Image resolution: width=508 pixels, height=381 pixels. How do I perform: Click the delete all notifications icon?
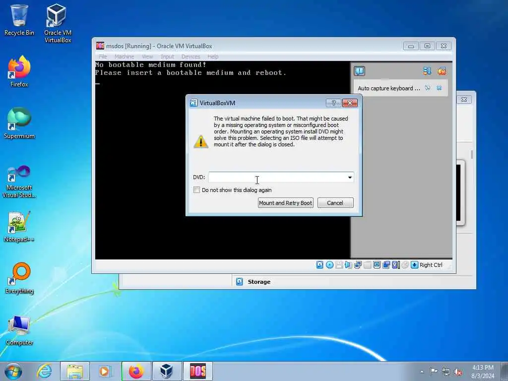pos(441,71)
